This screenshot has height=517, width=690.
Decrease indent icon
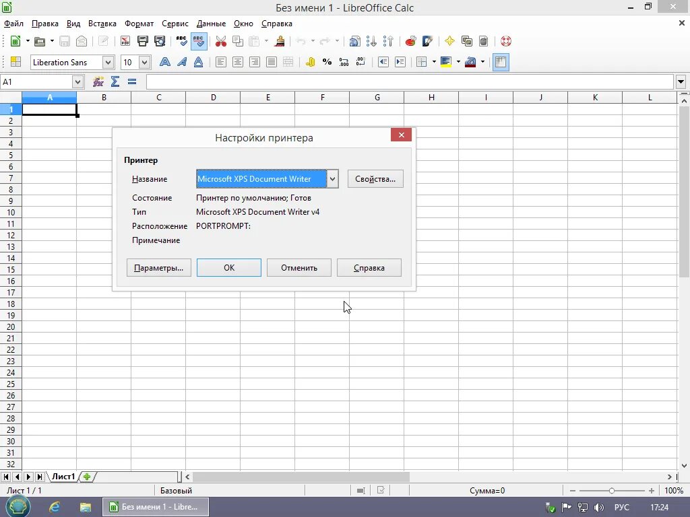click(x=383, y=62)
